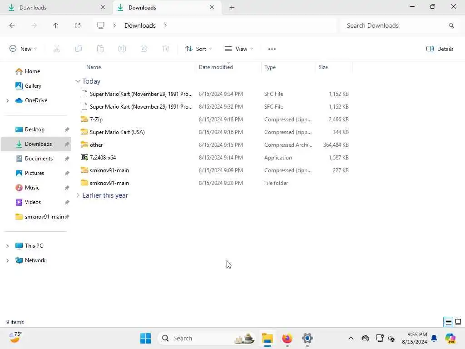The height and width of the screenshot is (349, 465).
Task: Toggle the Details pane
Action: click(440, 49)
